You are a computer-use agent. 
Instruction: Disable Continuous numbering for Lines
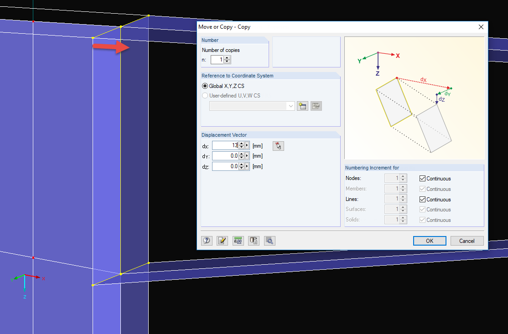click(422, 199)
